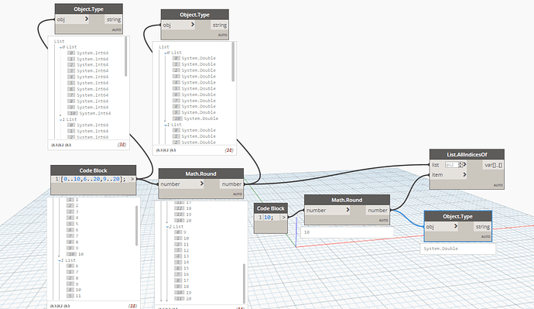
Task: Click row index 5 value 11 in Code Block preview
Action: point(74,296)
